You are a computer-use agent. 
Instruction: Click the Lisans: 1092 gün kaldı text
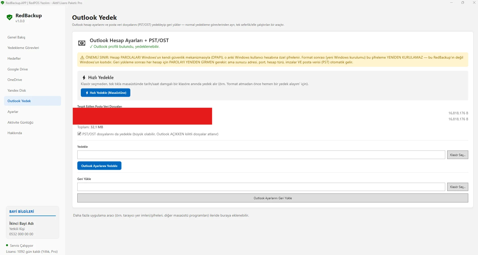(x=32, y=252)
